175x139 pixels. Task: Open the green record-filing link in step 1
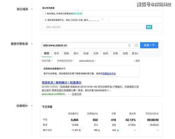78,14
